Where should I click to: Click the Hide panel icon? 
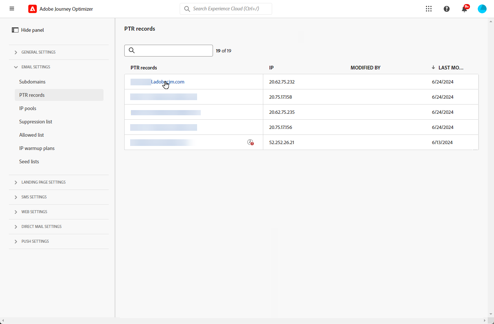(15, 30)
